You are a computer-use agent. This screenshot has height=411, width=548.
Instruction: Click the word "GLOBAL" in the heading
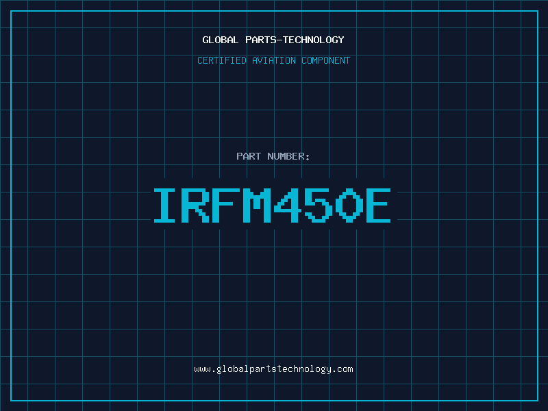[x=220, y=40]
